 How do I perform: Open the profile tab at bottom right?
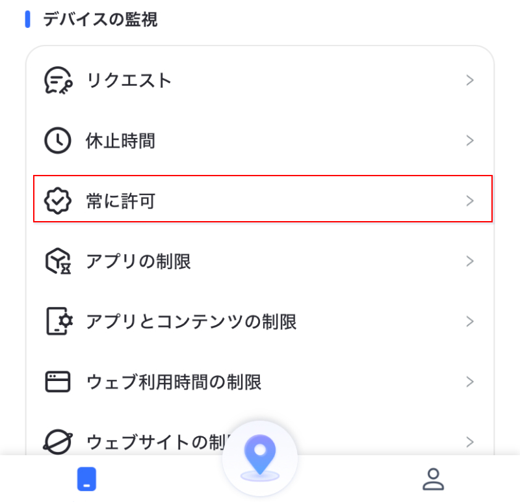pos(434,479)
